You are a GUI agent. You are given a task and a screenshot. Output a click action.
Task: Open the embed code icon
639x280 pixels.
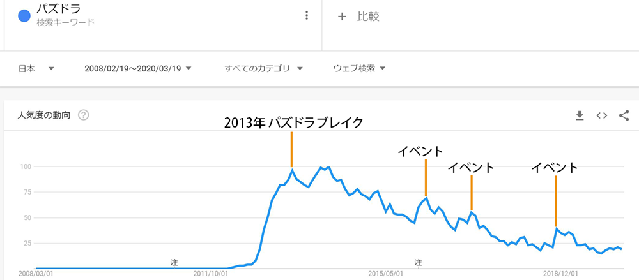click(x=601, y=116)
